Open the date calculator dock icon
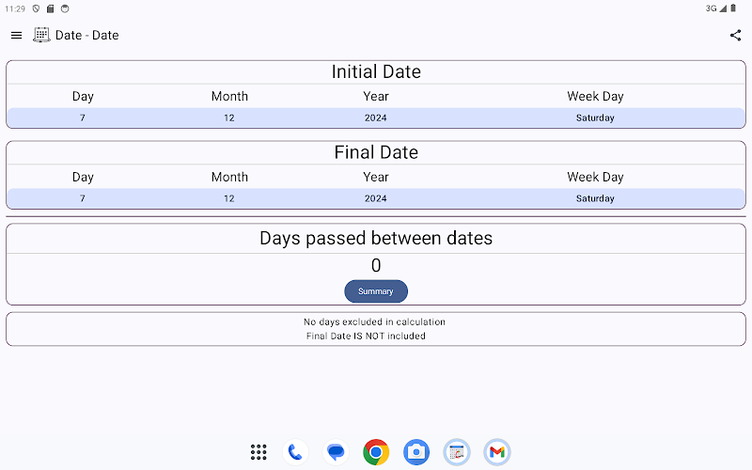752x470 pixels. coord(457,452)
